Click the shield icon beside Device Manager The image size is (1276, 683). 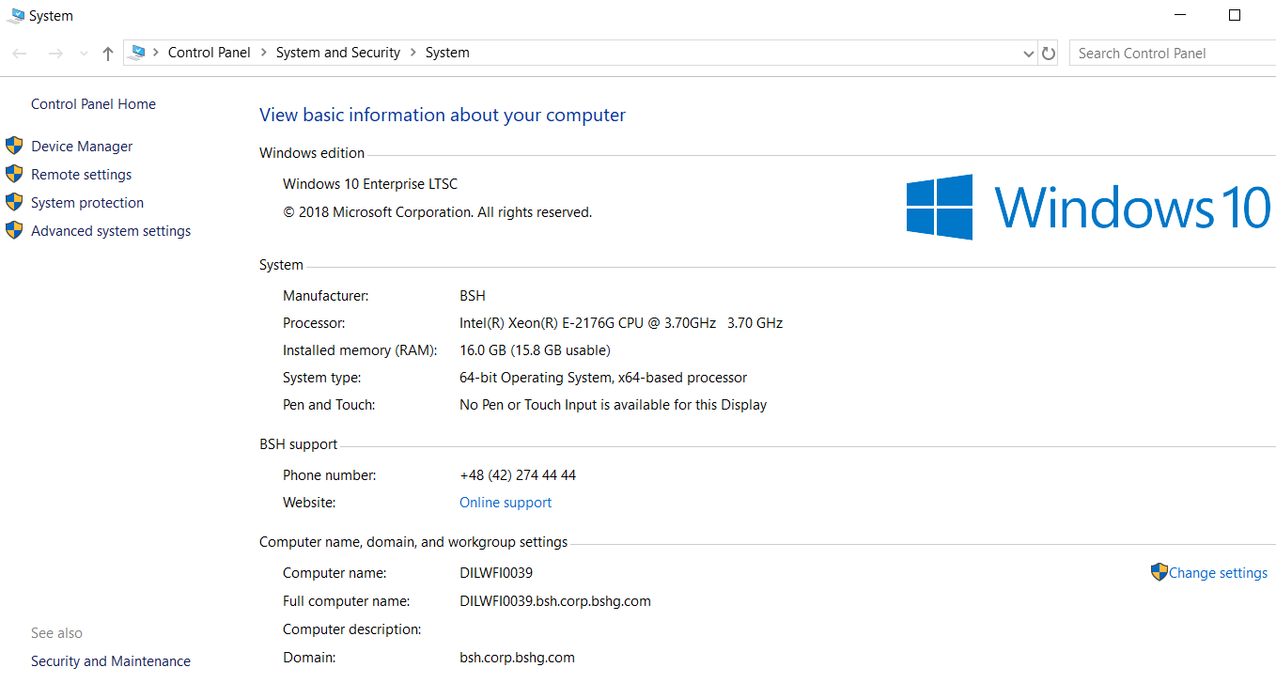click(x=14, y=146)
